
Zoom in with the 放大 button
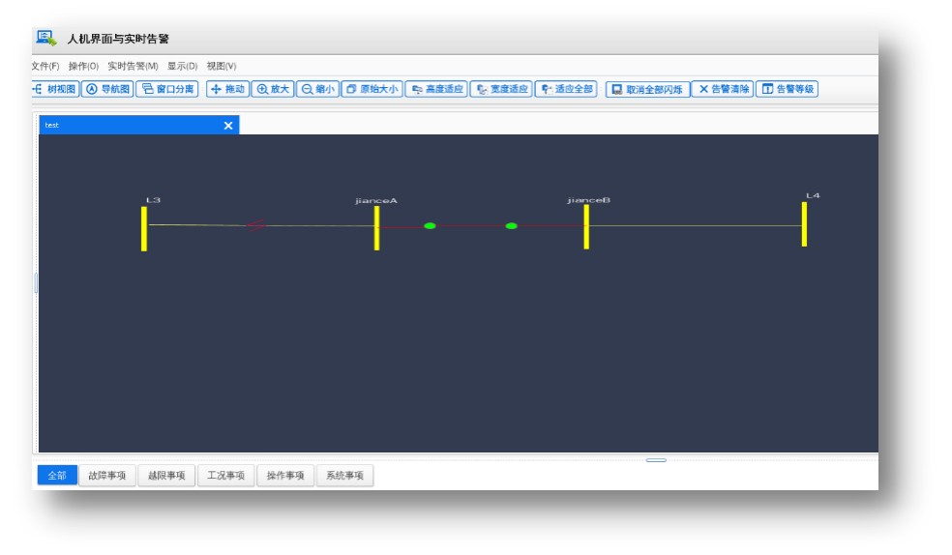[x=273, y=89]
